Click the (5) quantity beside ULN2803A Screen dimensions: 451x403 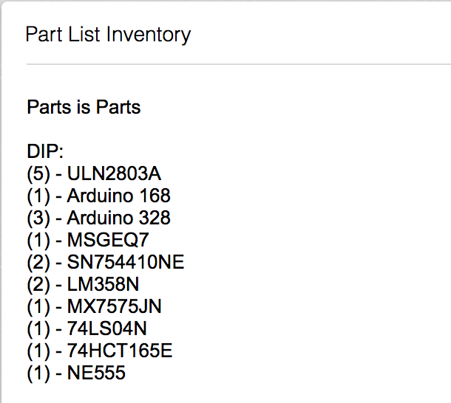(x=38, y=174)
